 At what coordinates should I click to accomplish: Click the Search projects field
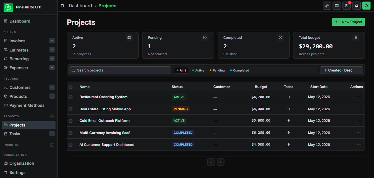coord(120,70)
